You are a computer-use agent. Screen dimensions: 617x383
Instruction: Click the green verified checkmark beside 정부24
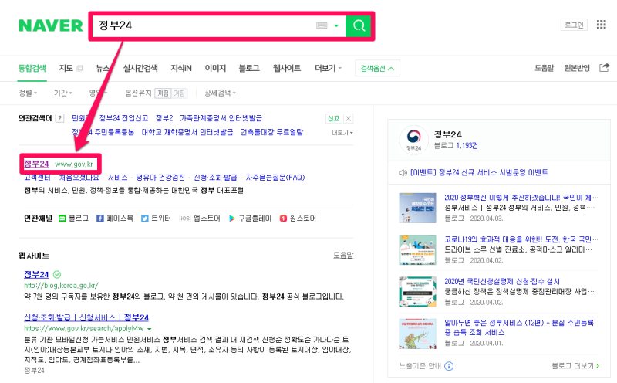(x=57, y=274)
